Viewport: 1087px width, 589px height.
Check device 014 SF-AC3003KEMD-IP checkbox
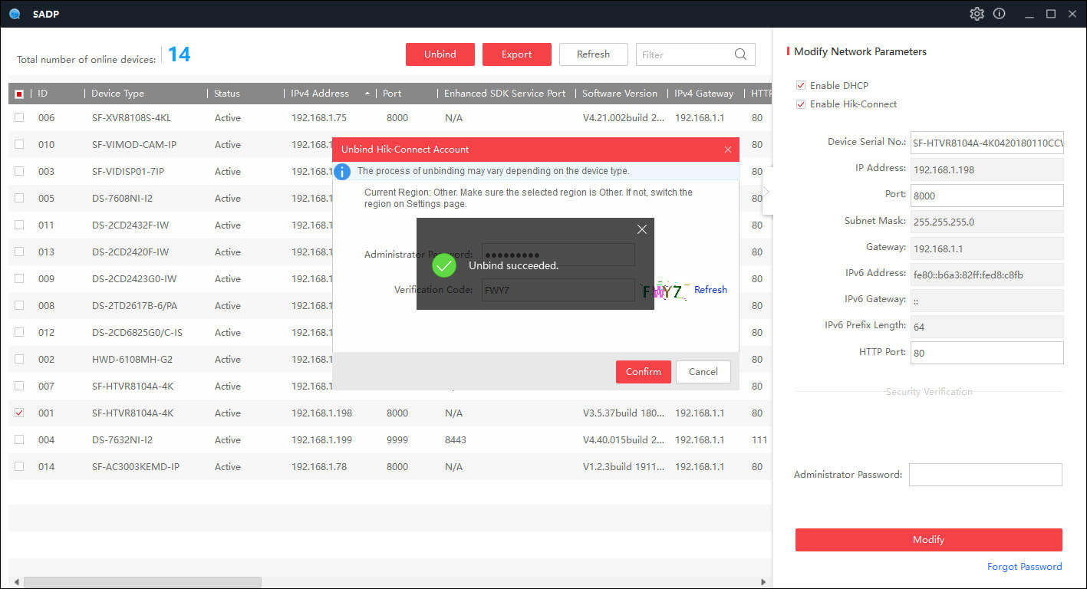coord(19,466)
